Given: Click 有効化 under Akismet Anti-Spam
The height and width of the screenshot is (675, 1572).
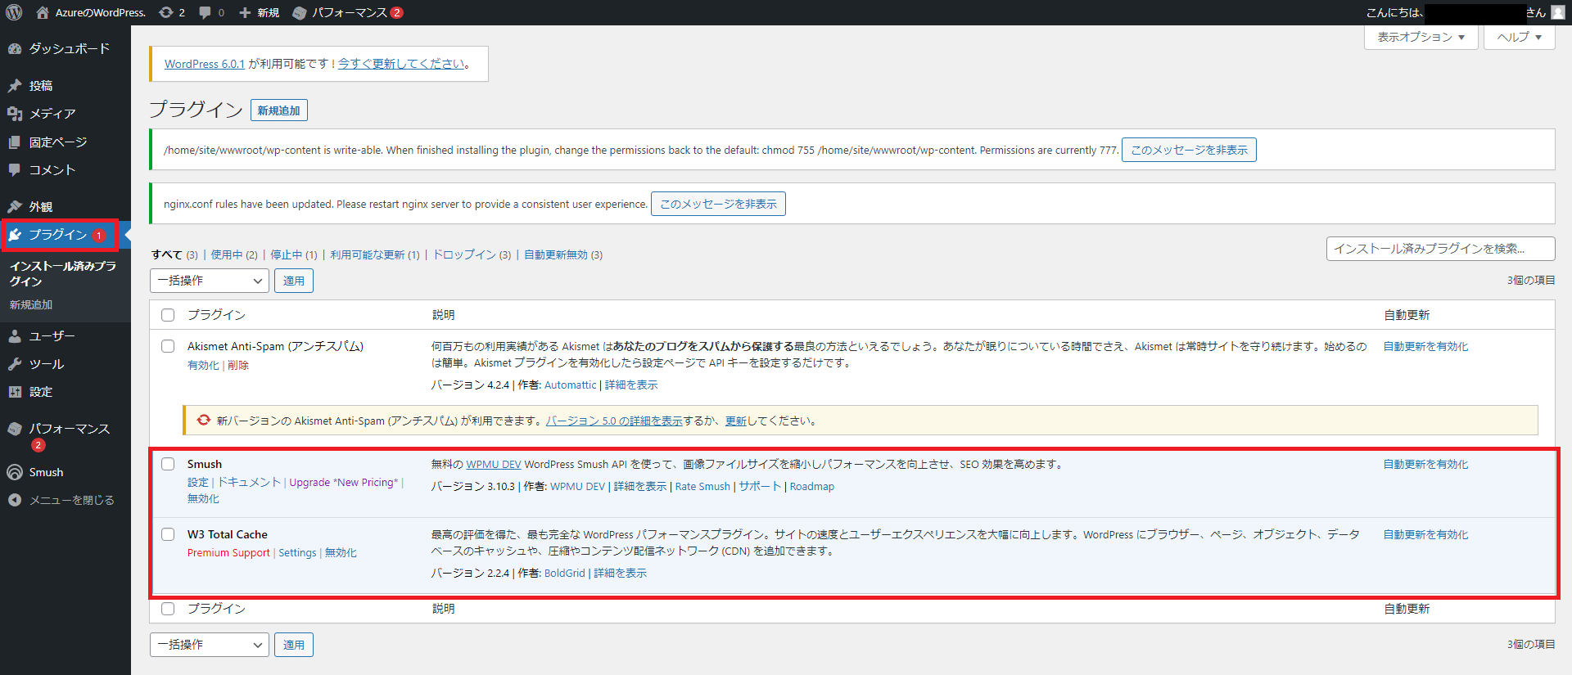Looking at the screenshot, I should pyautogui.click(x=203, y=365).
